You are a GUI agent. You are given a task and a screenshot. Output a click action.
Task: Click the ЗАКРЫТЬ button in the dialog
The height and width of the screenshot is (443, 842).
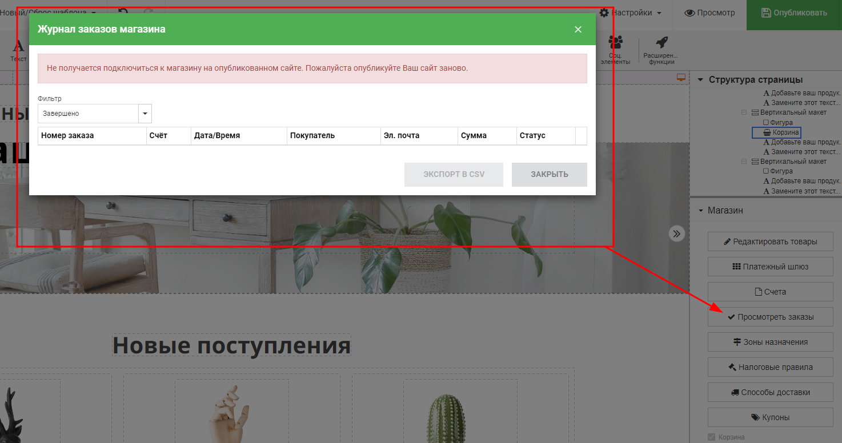549,175
